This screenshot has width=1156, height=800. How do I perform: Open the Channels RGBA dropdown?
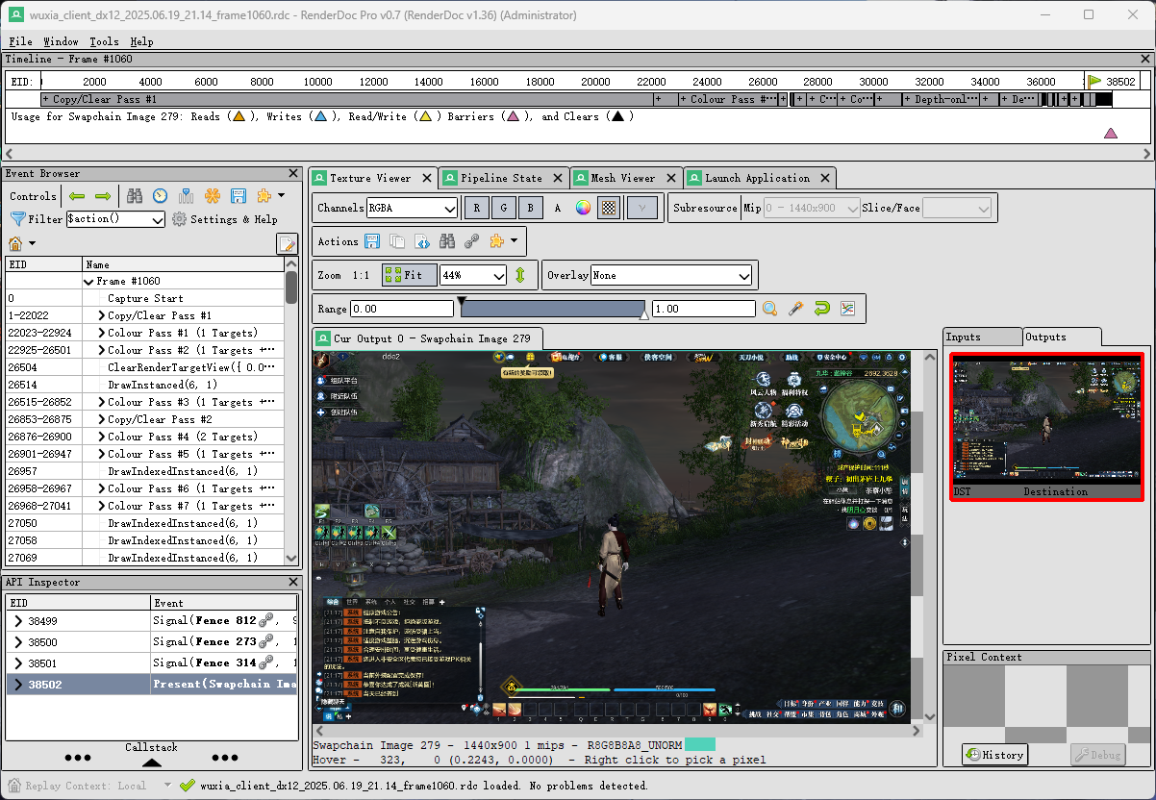(413, 208)
